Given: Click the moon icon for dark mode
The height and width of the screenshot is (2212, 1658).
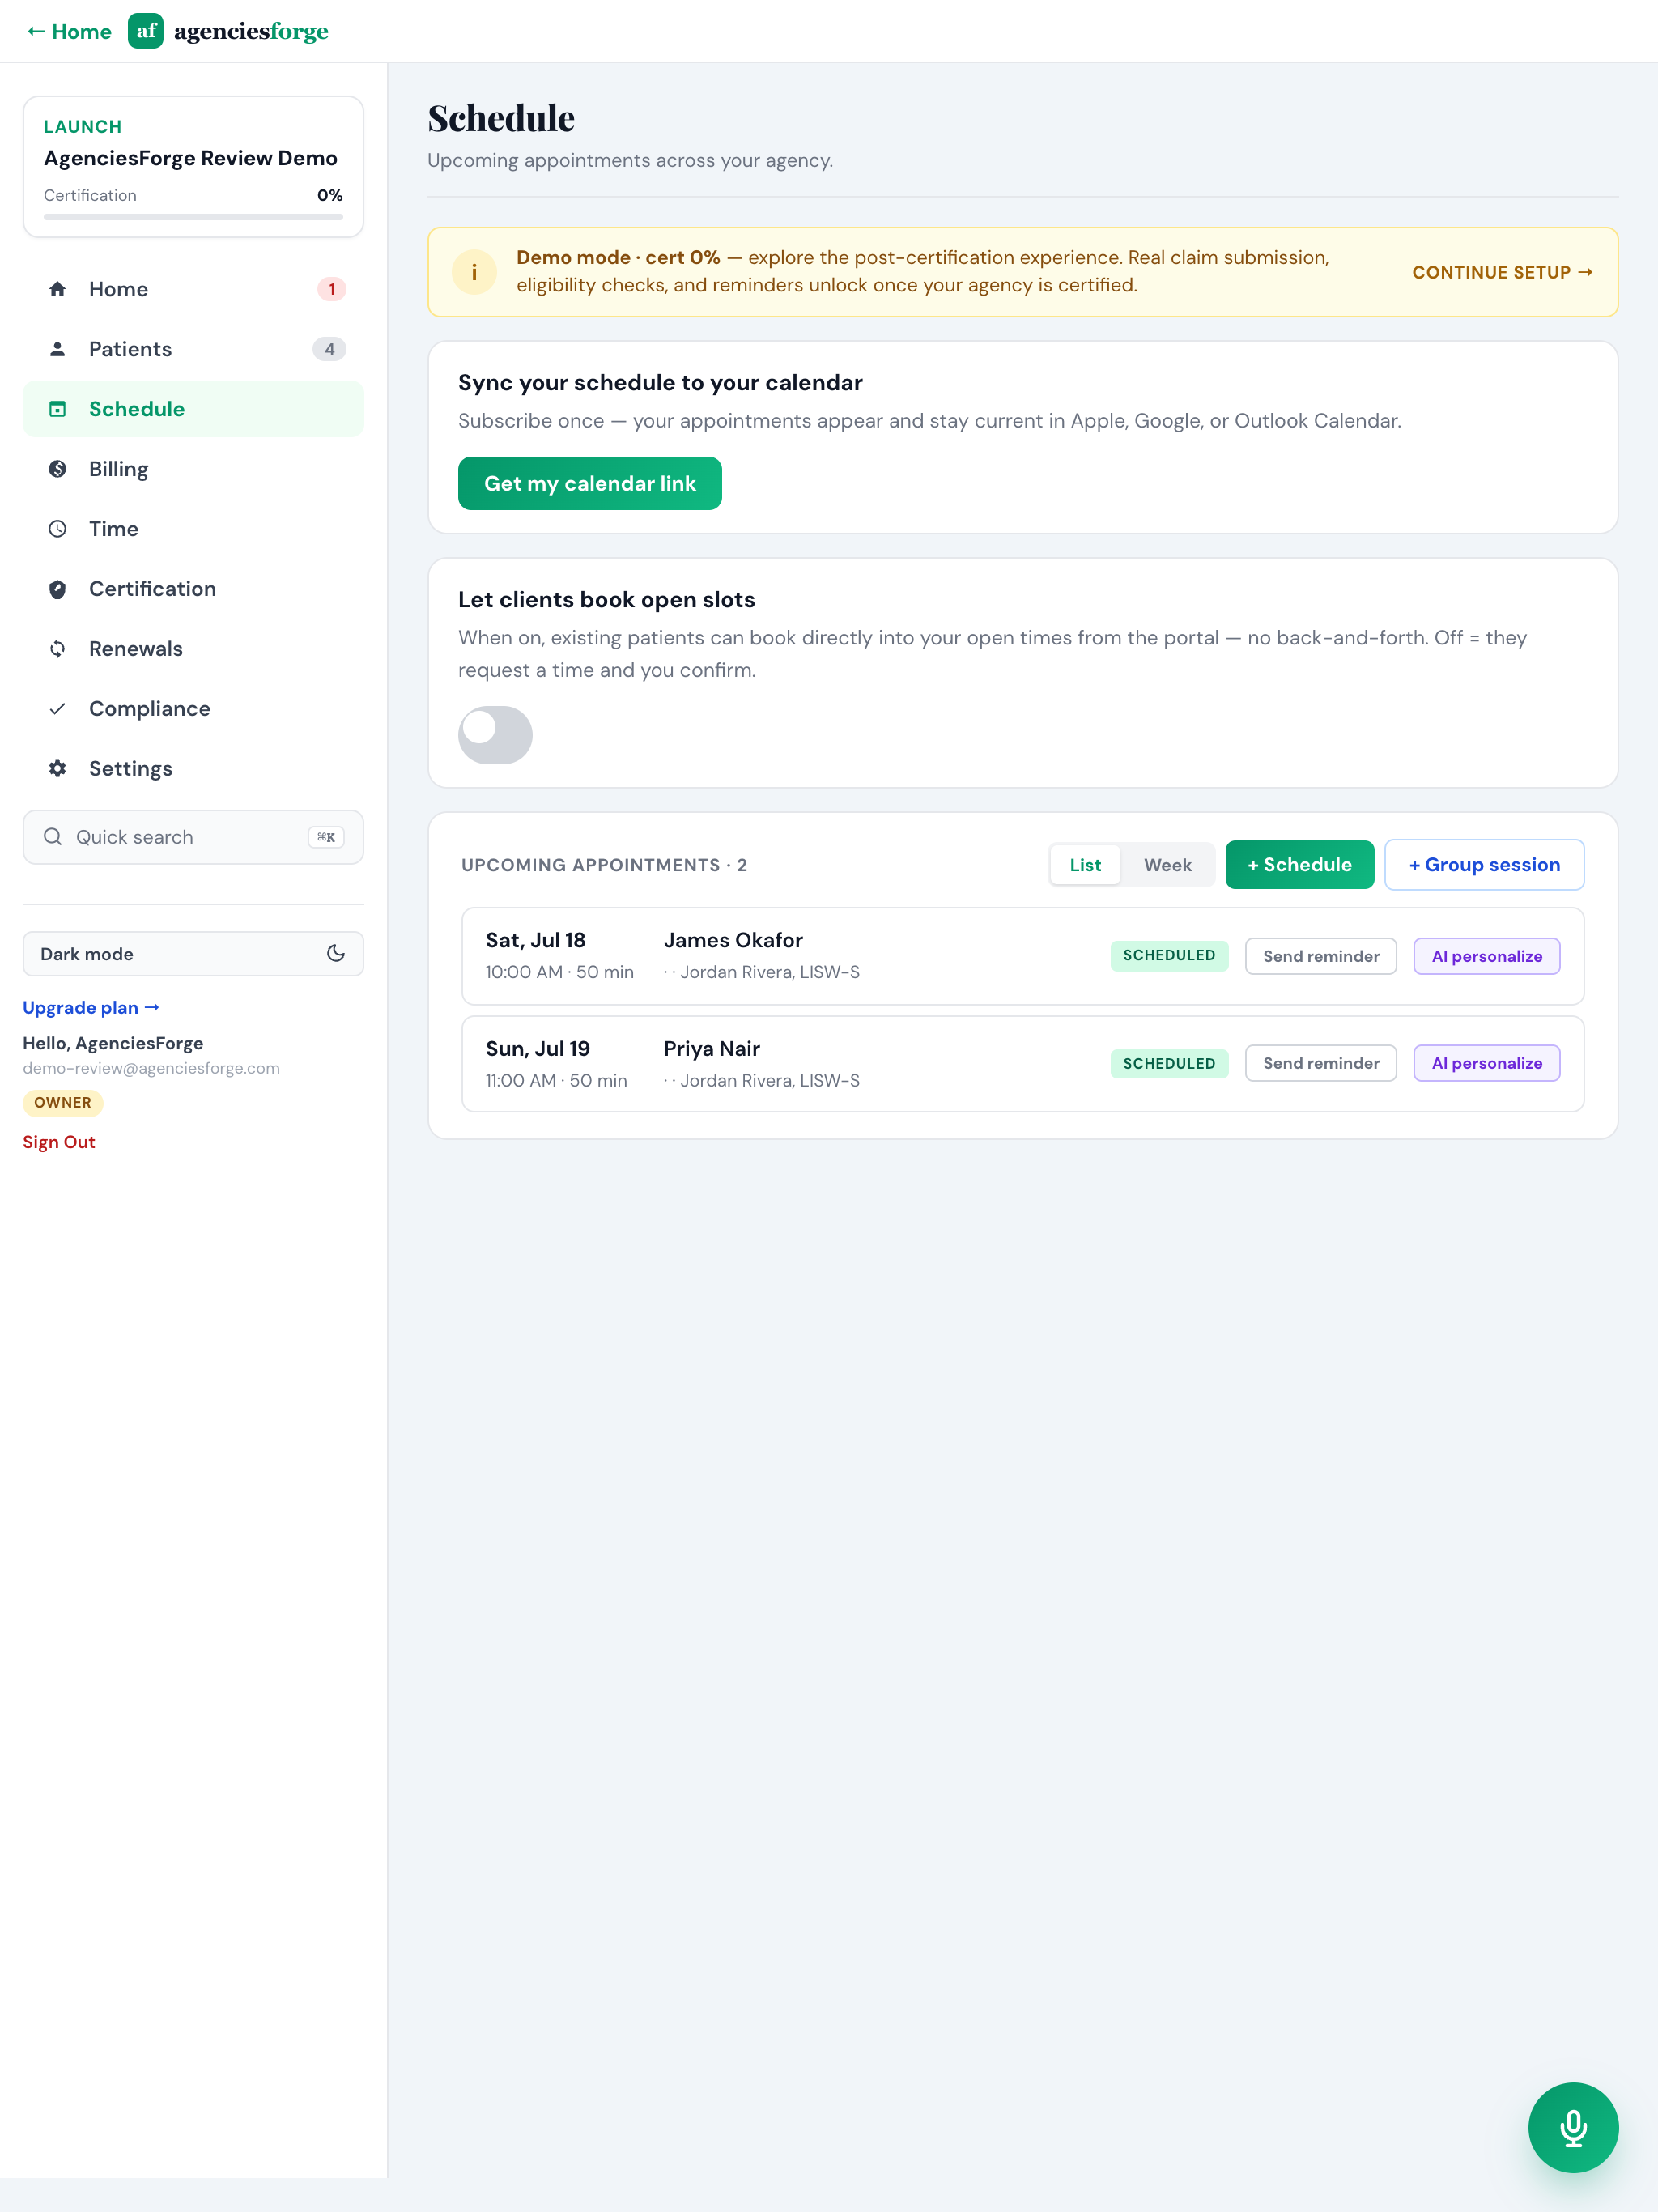Looking at the screenshot, I should point(336,954).
